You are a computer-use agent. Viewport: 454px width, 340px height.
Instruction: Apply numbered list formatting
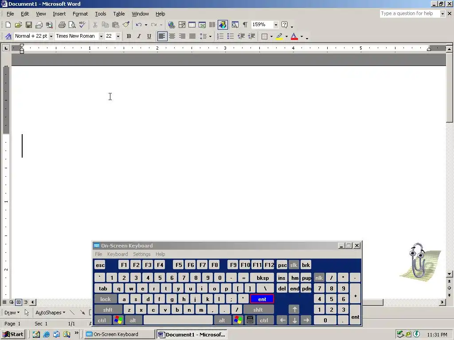tap(220, 36)
